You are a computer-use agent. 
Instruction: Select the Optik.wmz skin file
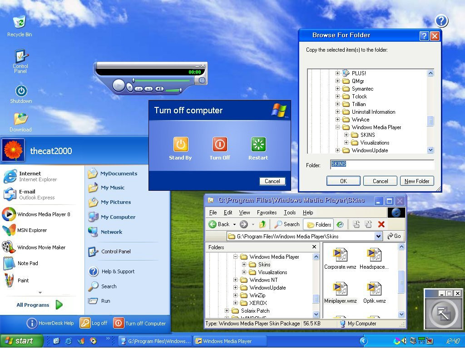(x=375, y=293)
